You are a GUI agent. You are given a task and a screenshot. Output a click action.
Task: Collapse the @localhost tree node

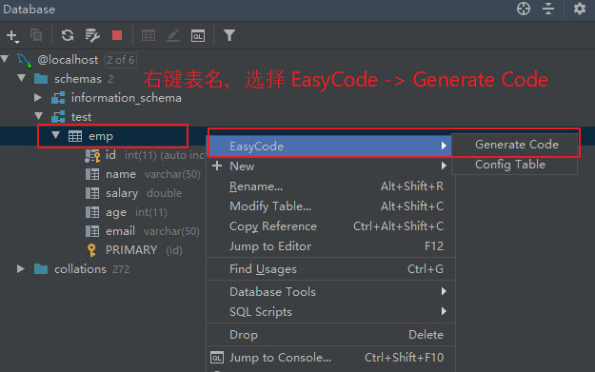(x=5, y=59)
